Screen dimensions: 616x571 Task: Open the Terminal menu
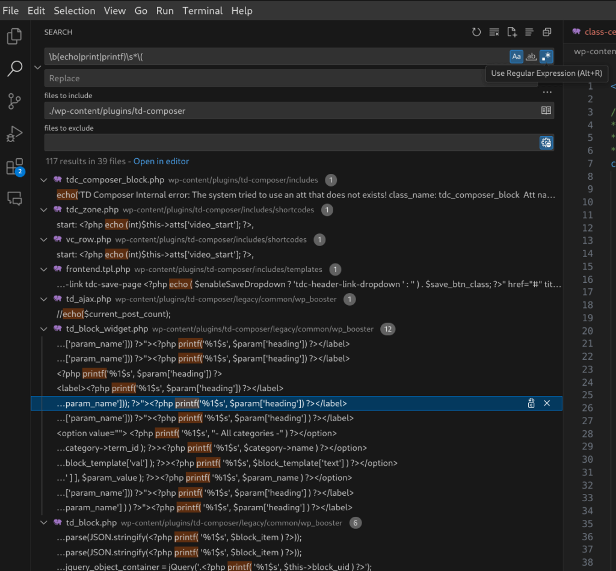[202, 10]
